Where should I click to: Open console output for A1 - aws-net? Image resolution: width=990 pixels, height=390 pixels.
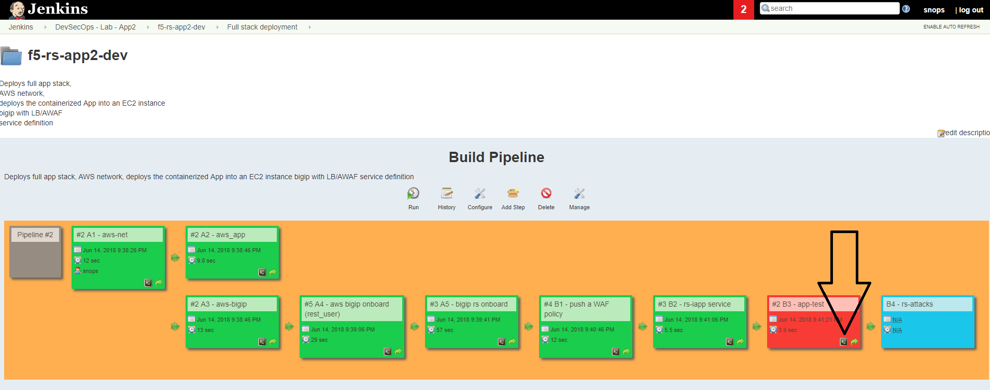click(x=148, y=283)
